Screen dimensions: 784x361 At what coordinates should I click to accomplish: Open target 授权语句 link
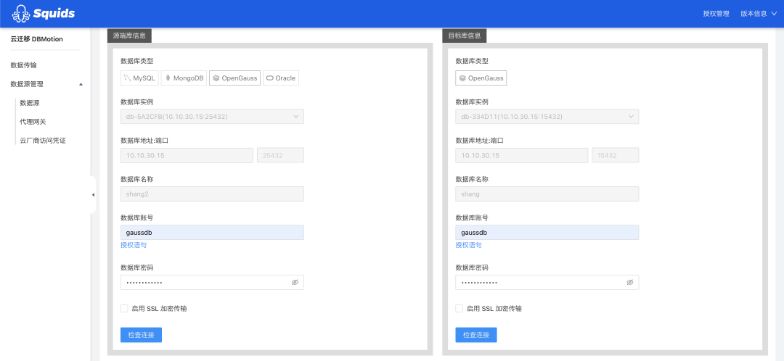tap(468, 245)
